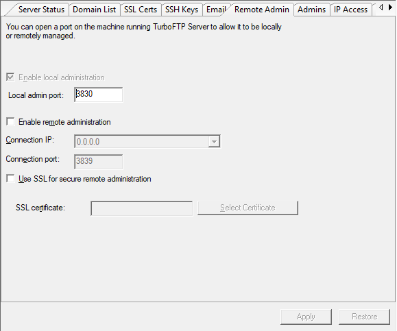Click the 'Local admin port:' label
Screen dimensions: 397x331
pyautogui.click(x=36, y=95)
